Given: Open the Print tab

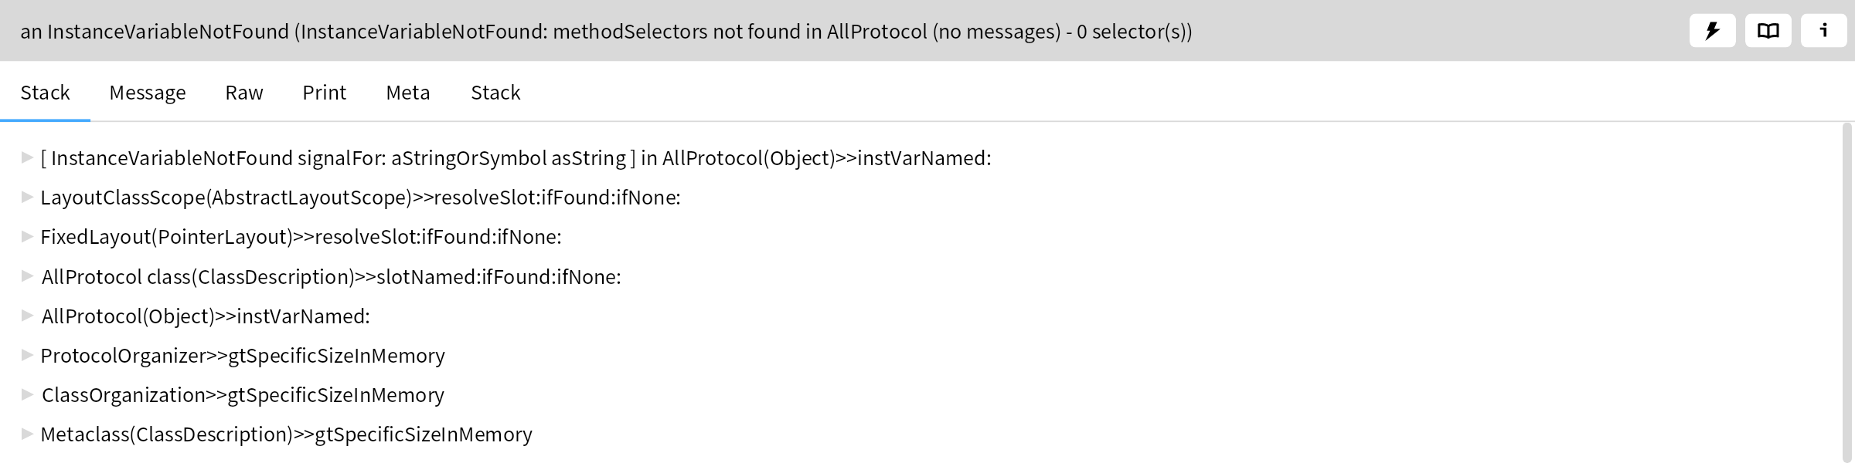Looking at the screenshot, I should click(x=325, y=93).
